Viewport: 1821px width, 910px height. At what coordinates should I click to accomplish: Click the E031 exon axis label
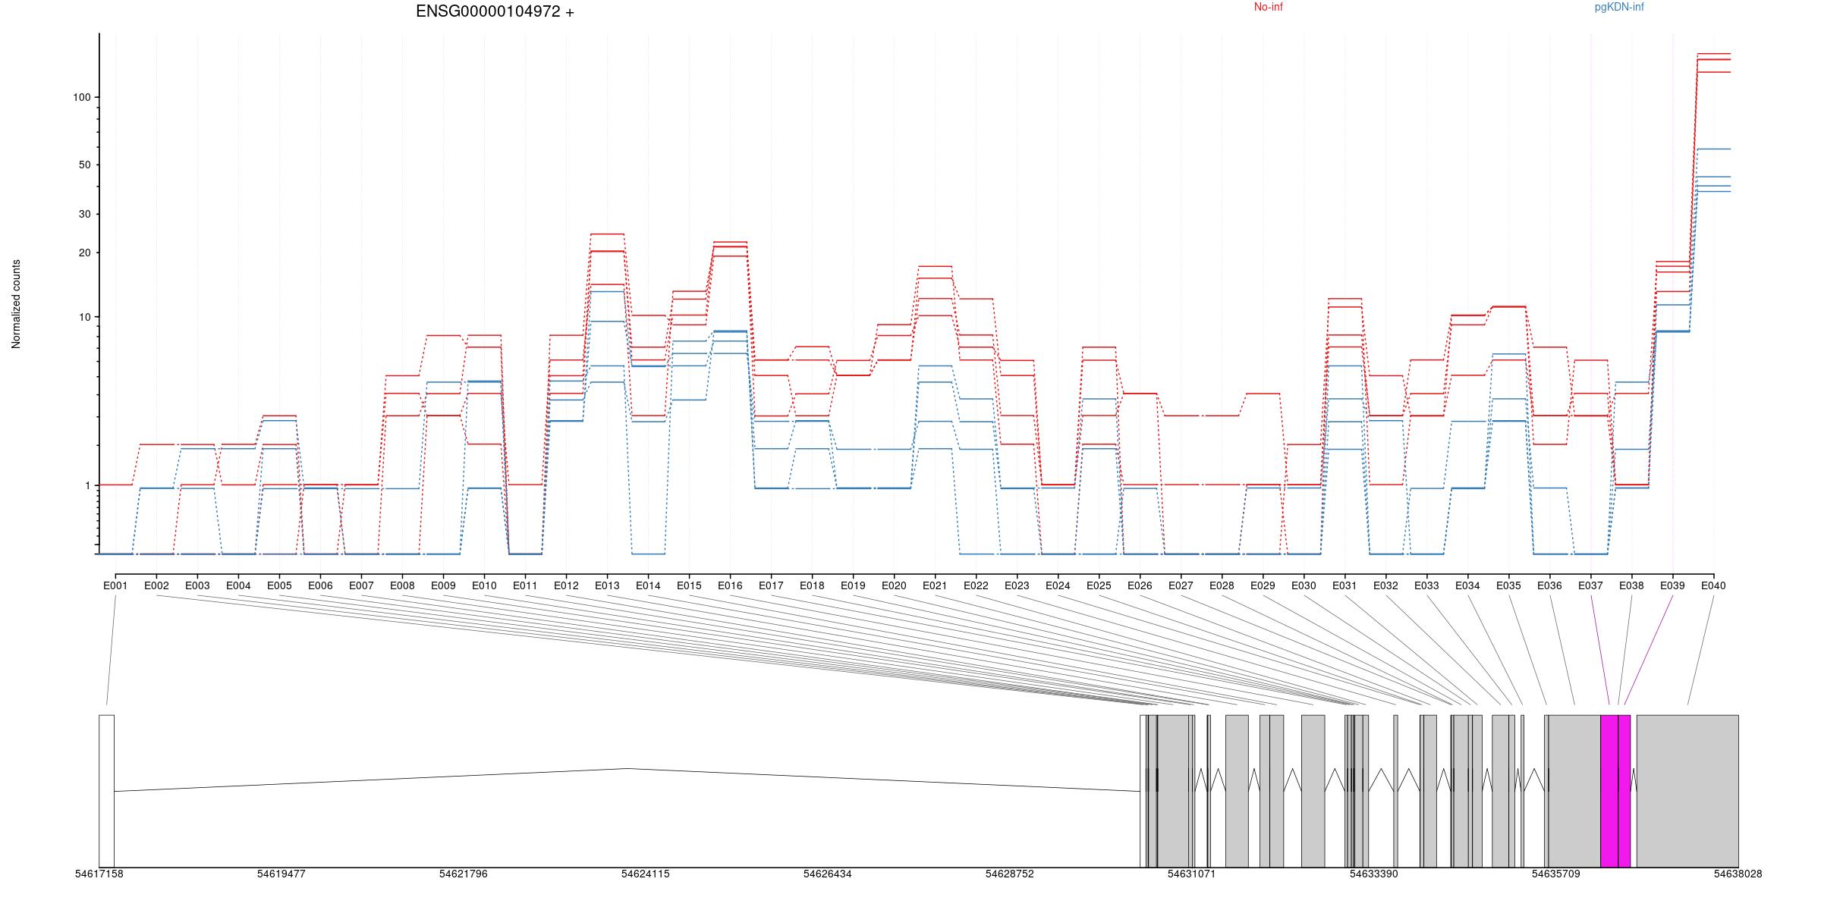pyautogui.click(x=1345, y=585)
